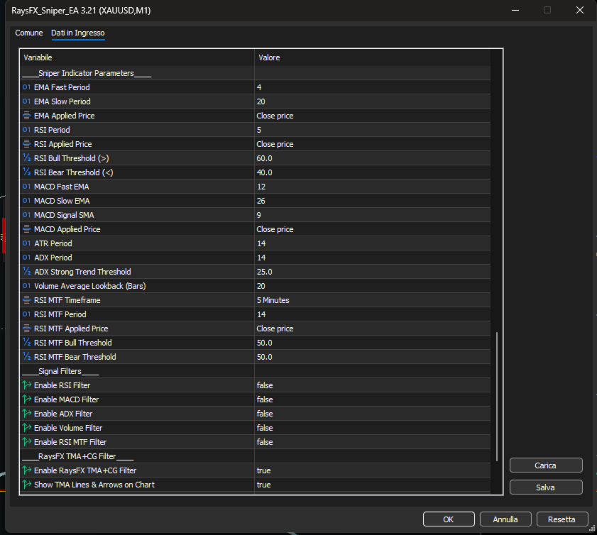Click the integer icon beside RSI MTF Period
Image resolution: width=597 pixels, height=535 pixels.
tap(26, 314)
